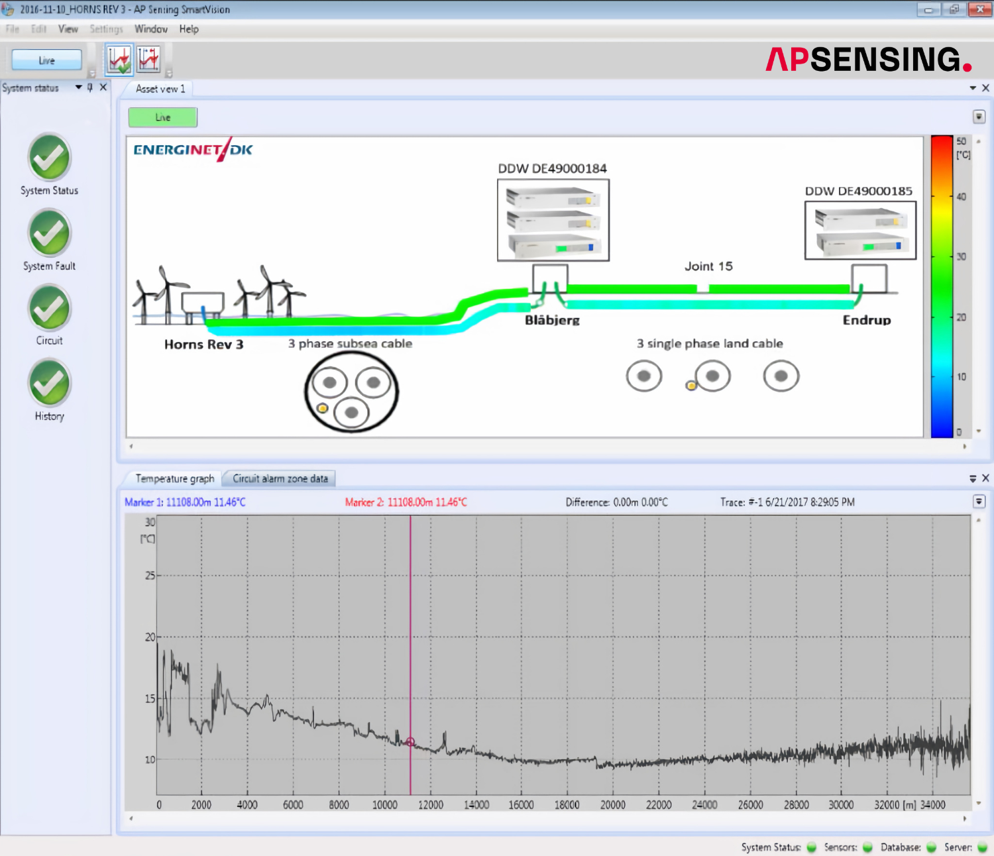994x856 pixels.
Task: Open the Asset view options dropdown at right
Action: [979, 117]
